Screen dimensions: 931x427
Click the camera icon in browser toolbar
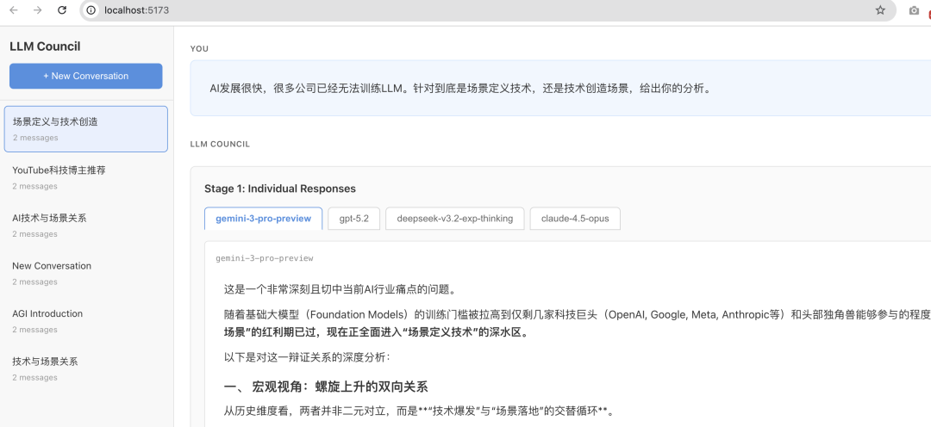[x=914, y=10]
